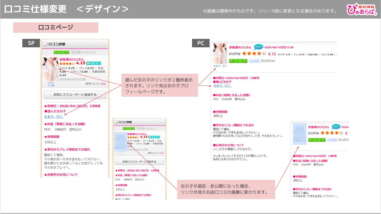The height and width of the screenshot is (214, 381).
Task: Select the pink 口コミページ section label
Action: point(56,27)
